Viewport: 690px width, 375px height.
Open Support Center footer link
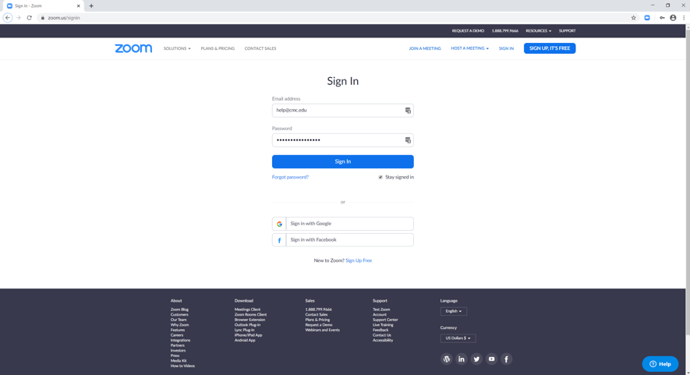click(x=385, y=320)
